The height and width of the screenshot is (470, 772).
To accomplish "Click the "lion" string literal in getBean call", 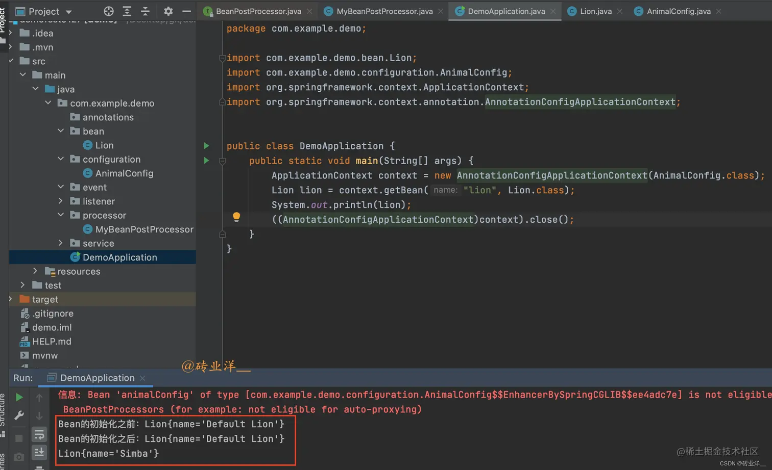I will [x=479, y=190].
